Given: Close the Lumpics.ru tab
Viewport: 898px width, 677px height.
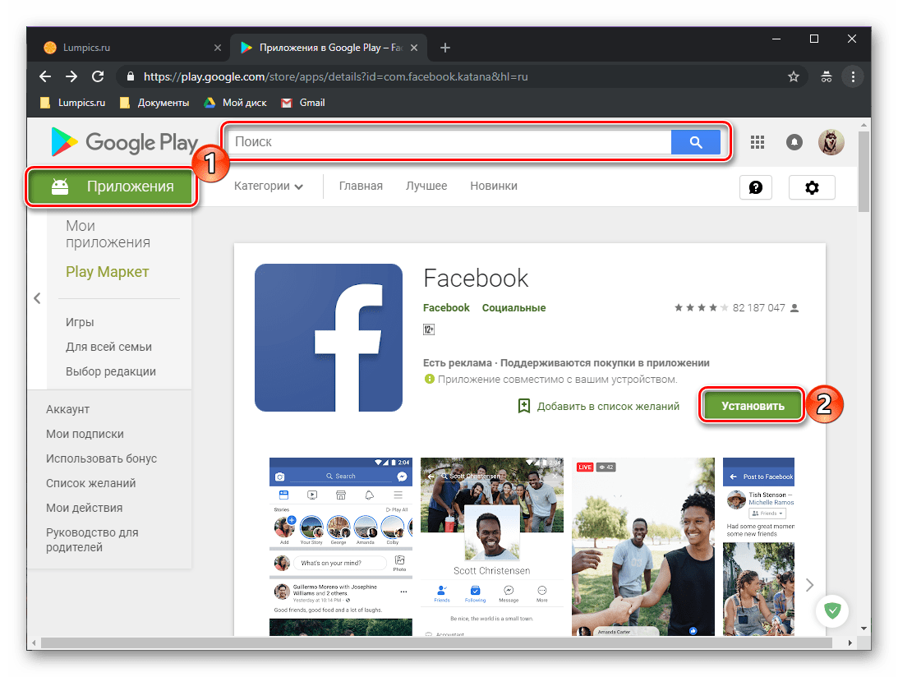Looking at the screenshot, I should (218, 48).
